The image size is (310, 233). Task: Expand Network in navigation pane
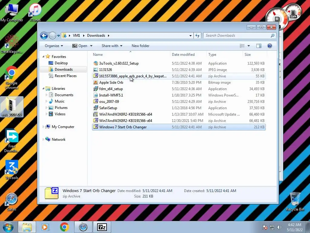(x=43, y=140)
